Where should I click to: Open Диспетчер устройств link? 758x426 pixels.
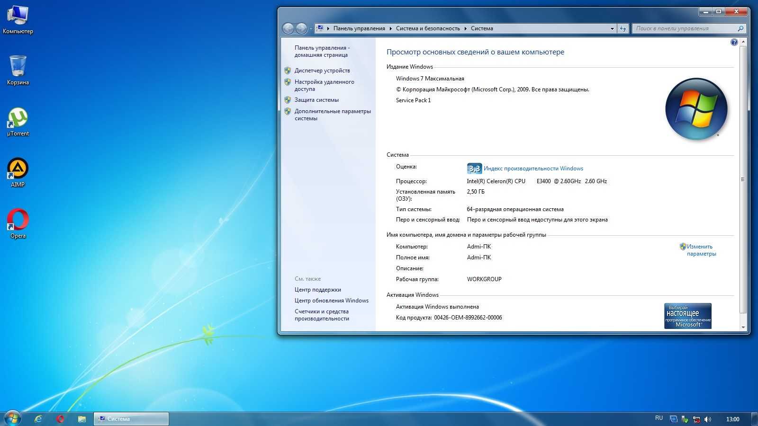[x=322, y=71]
